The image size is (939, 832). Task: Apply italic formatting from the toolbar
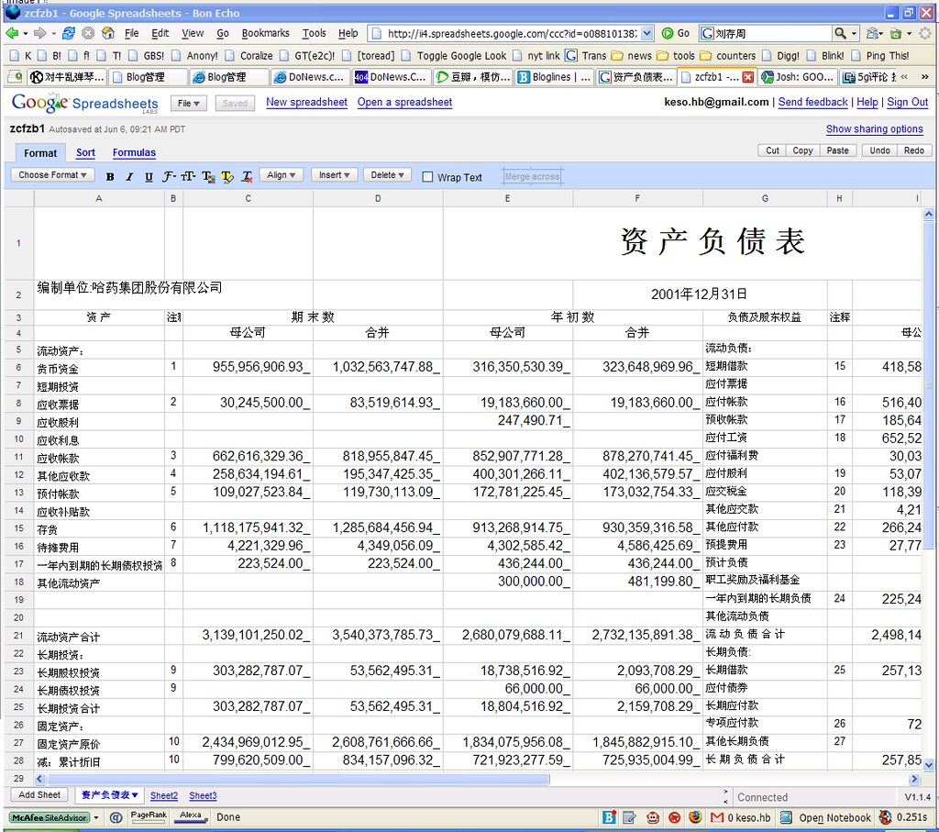coord(130,176)
